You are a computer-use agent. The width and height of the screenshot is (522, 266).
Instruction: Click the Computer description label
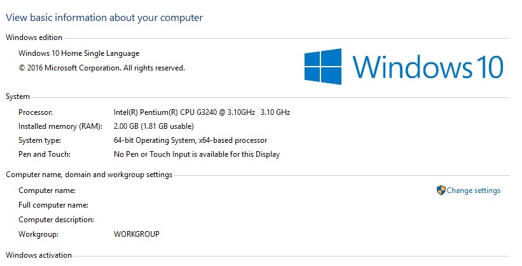pyautogui.click(x=57, y=220)
